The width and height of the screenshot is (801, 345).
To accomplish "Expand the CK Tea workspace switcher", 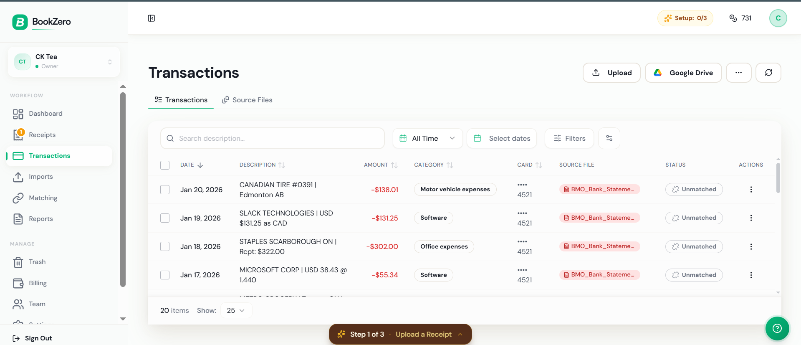I will tap(64, 62).
